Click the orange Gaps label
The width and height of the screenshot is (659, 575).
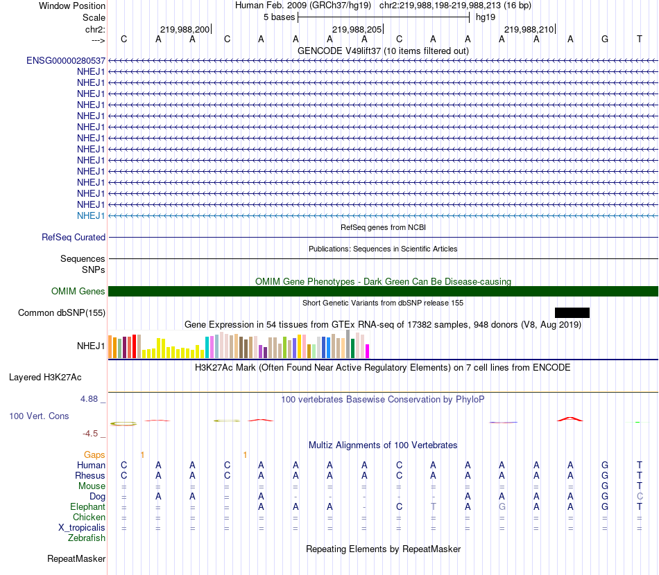94,454
